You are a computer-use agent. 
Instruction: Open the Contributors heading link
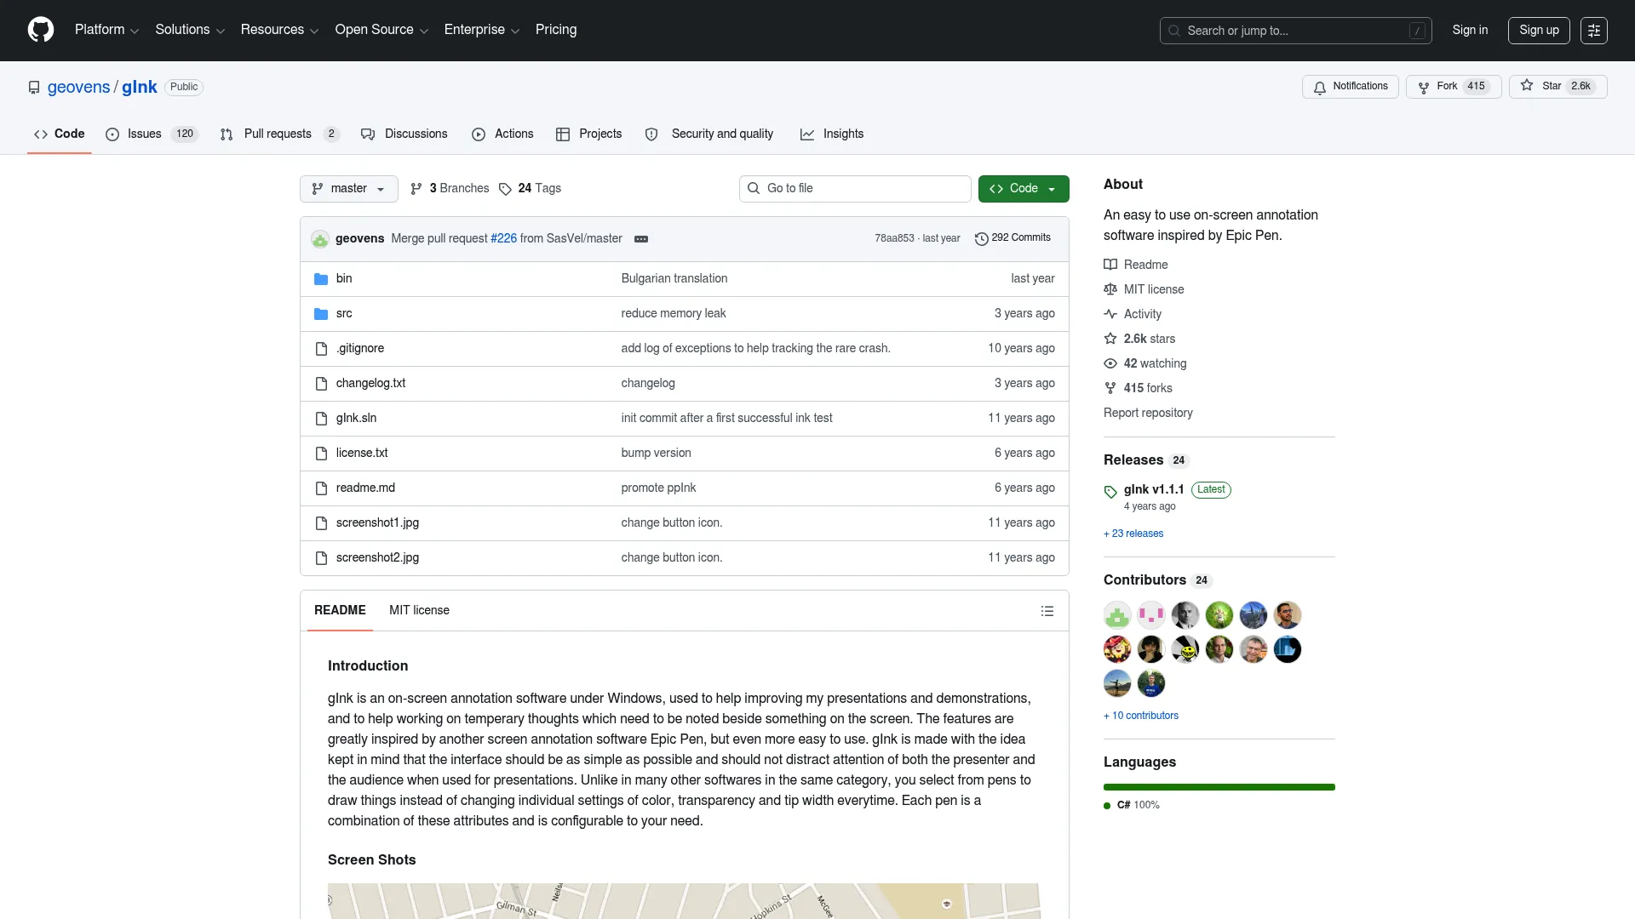point(1157,580)
